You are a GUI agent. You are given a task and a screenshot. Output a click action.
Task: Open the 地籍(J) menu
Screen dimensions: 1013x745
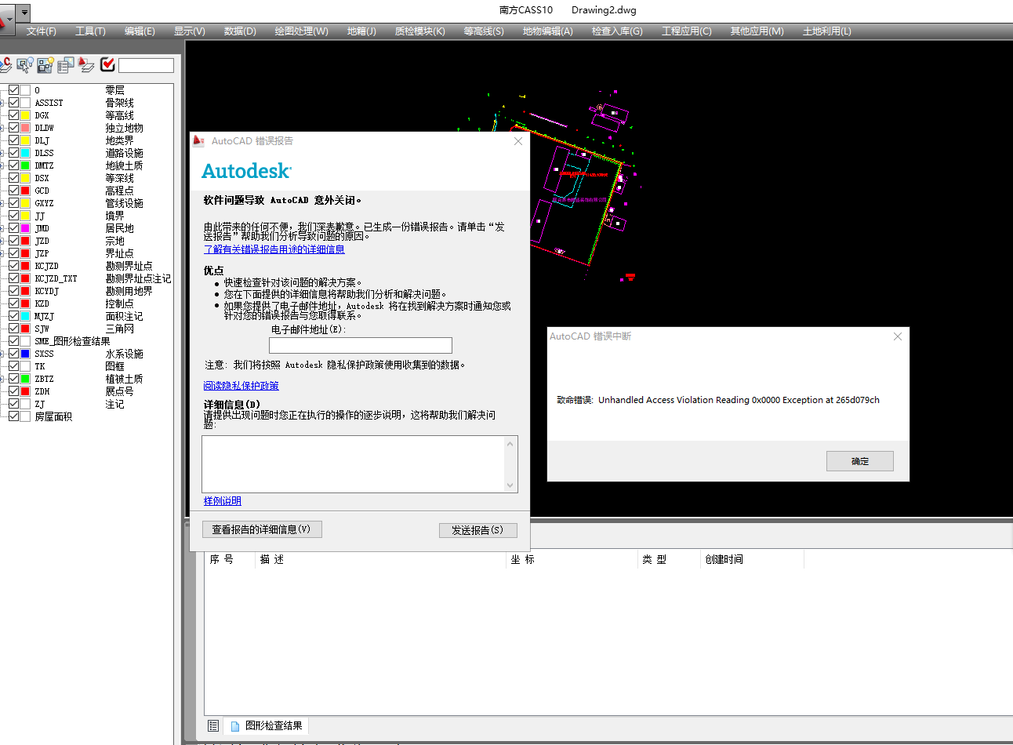pyautogui.click(x=361, y=31)
